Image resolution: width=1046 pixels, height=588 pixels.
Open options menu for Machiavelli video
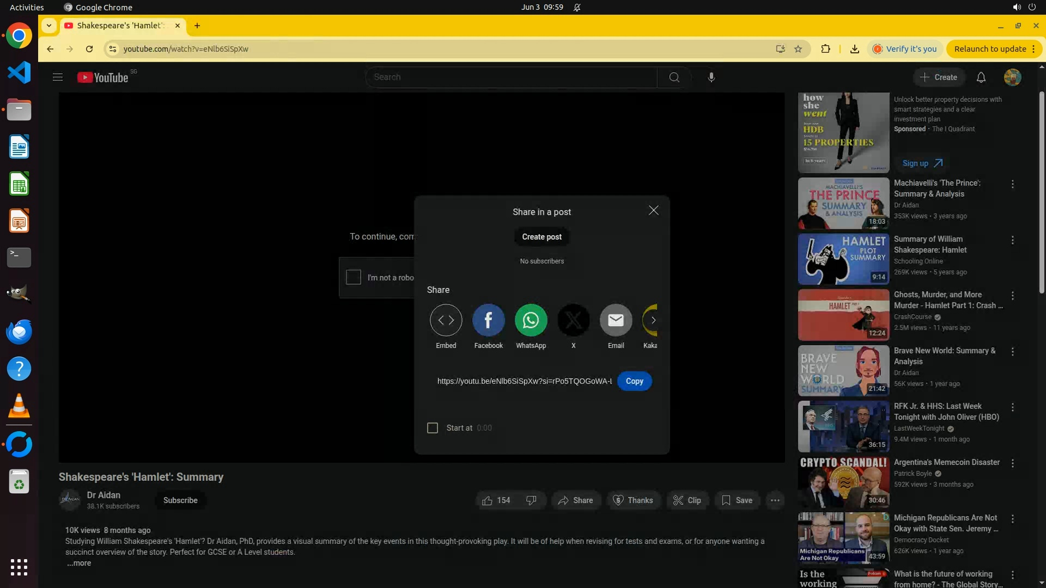(x=1012, y=185)
